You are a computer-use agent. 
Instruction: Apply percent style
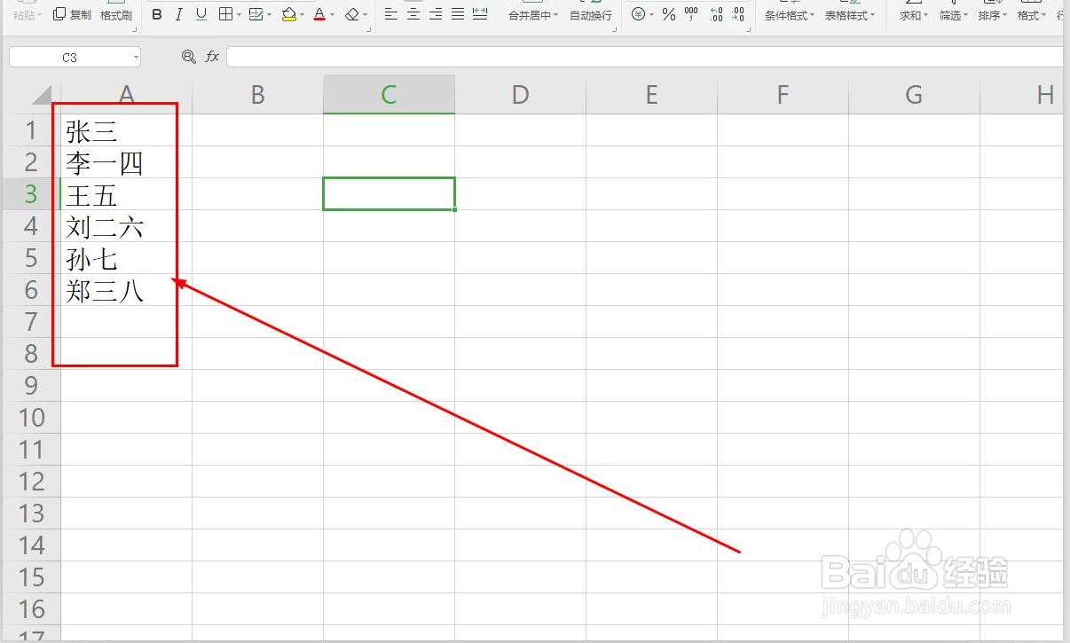pyautogui.click(x=669, y=15)
